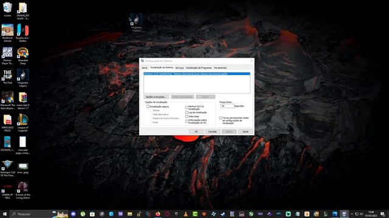Select the mario kart 8 deluxe archive
The width and height of the screenshot is (389, 218).
pyautogui.click(x=23, y=100)
